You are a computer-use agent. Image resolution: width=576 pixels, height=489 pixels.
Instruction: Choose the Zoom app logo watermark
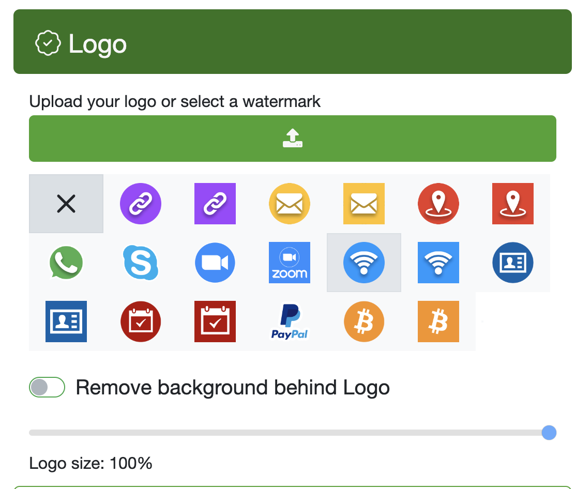point(289,263)
